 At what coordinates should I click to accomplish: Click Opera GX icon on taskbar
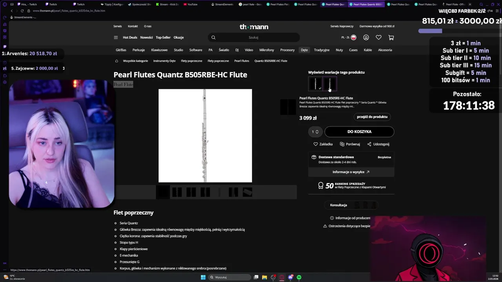(x=282, y=277)
